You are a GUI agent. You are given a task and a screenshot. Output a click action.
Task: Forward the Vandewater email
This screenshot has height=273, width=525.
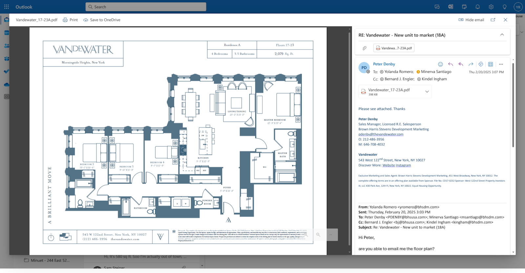click(x=471, y=64)
